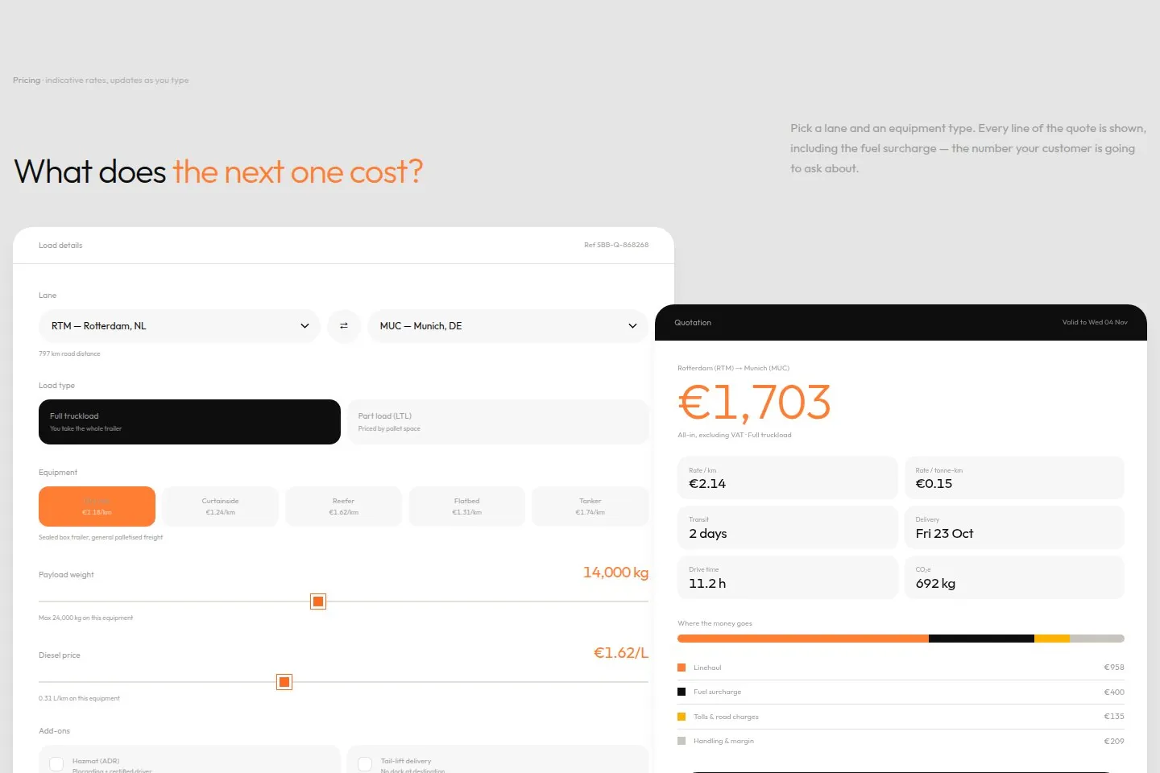This screenshot has width=1160, height=773.
Task: Select the Part load (LTL) option
Action: point(498,422)
